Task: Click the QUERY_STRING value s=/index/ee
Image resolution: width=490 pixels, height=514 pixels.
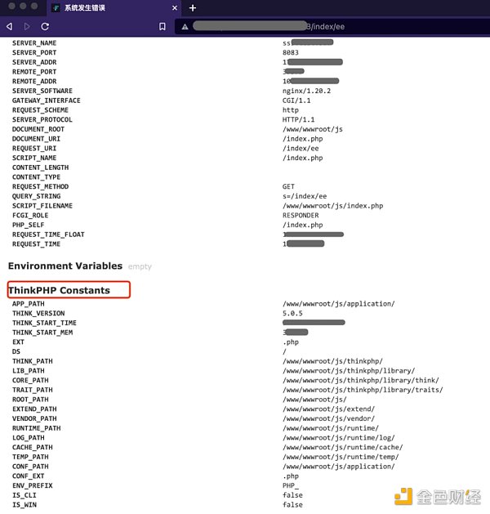Action: (305, 196)
